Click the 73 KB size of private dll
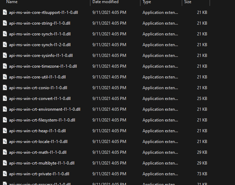 point(202,174)
